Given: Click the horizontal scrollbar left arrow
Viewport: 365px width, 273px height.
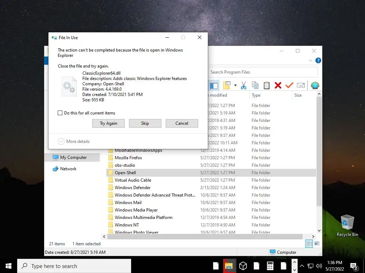Looking at the screenshot, I should [x=104, y=236].
